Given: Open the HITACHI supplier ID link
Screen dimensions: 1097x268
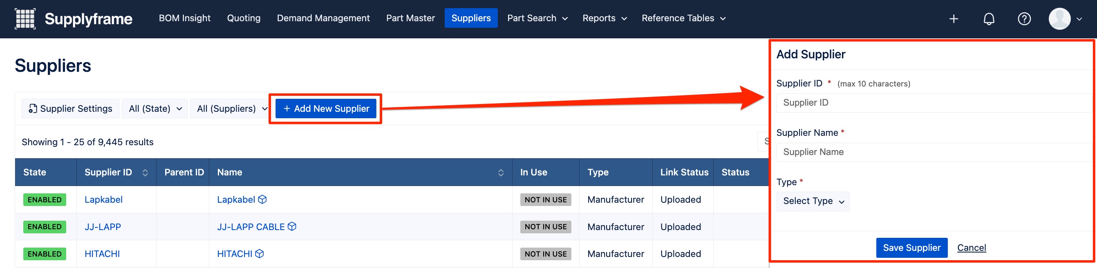Looking at the screenshot, I should 102,254.
